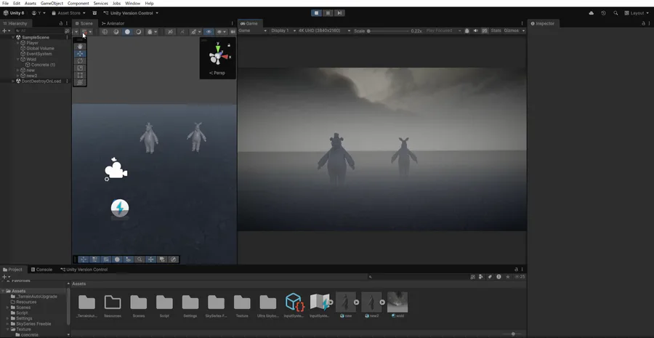The image size is (654, 338).
Task: Open the GameObject menu
Action: 52,4
